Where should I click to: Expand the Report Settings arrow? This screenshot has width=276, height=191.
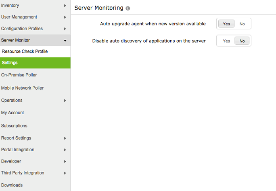pyautogui.click(x=65, y=138)
